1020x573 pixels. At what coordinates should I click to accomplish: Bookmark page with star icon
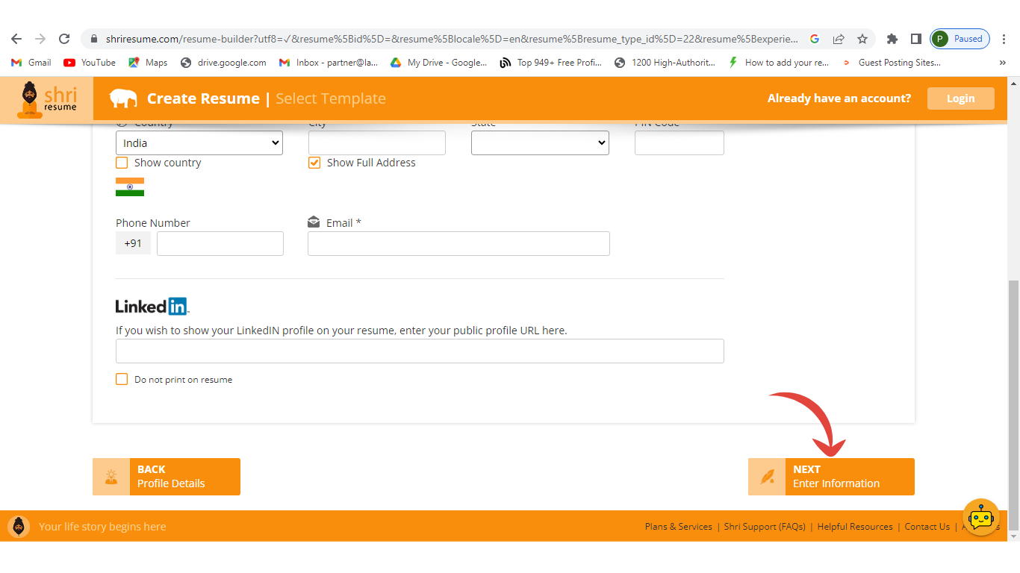(x=862, y=39)
